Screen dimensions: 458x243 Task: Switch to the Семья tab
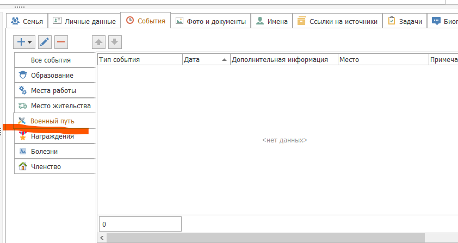pos(27,22)
